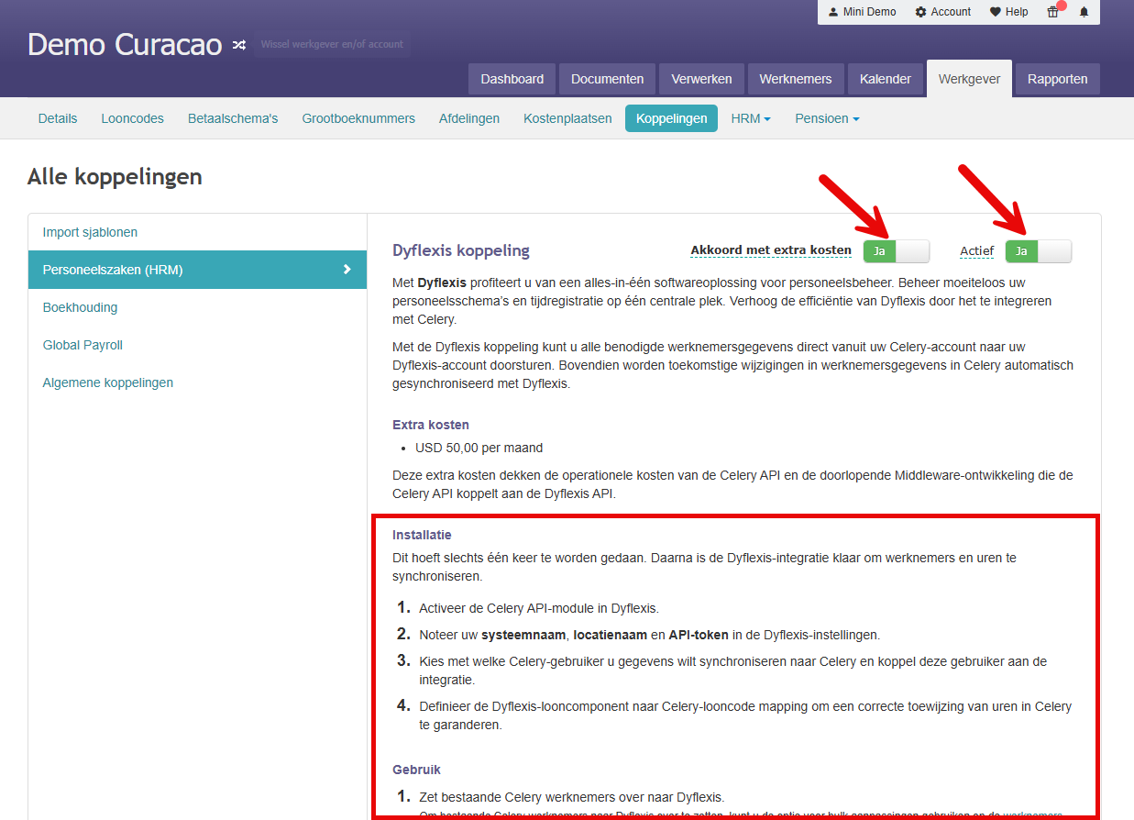1134x820 pixels.
Task: Open Account settings gear link
Action: 942,12
